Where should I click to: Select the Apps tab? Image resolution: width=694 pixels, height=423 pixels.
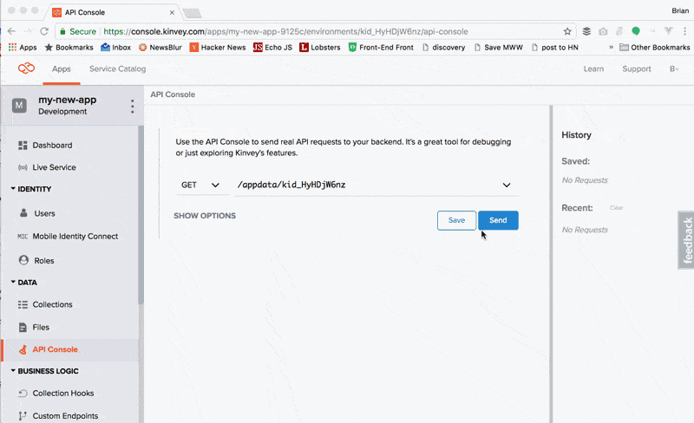tap(62, 68)
